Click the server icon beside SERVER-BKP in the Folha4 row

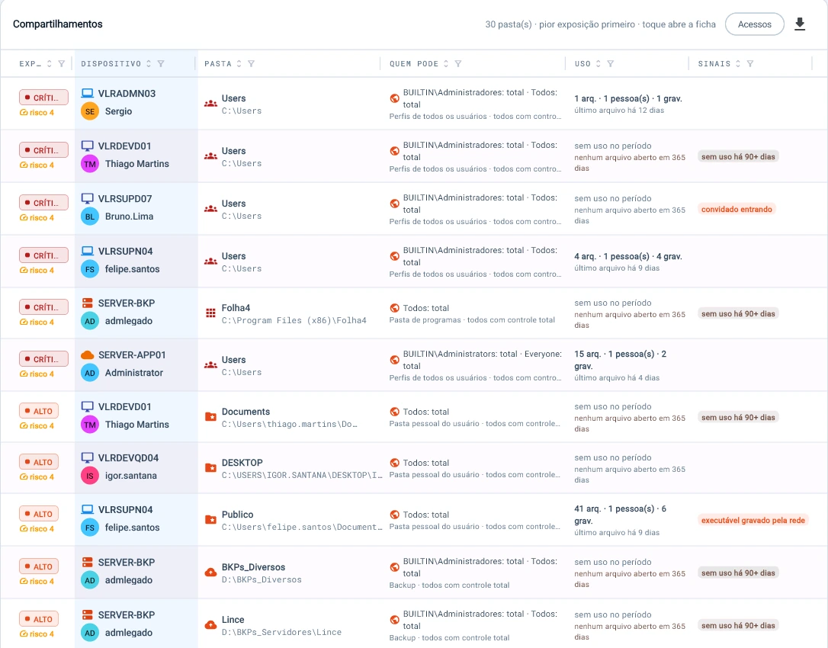click(x=87, y=303)
